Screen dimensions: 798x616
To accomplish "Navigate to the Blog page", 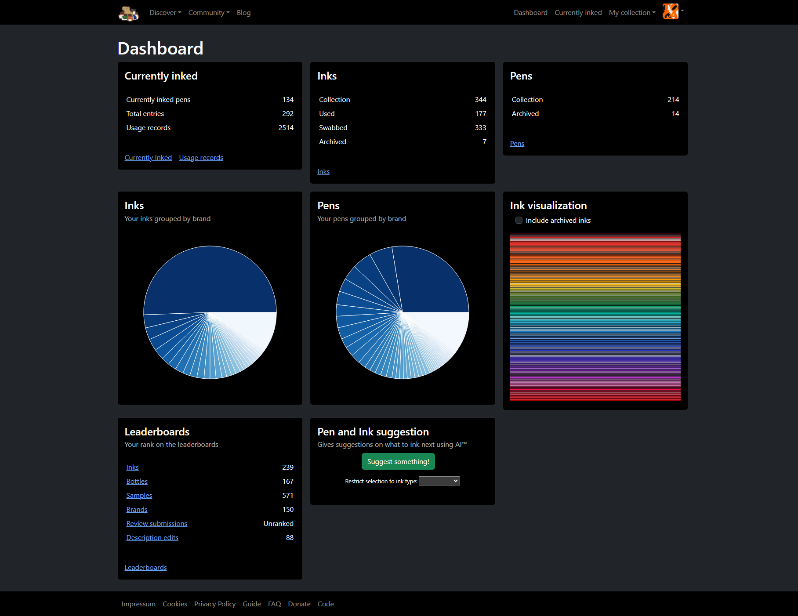I will pos(243,12).
